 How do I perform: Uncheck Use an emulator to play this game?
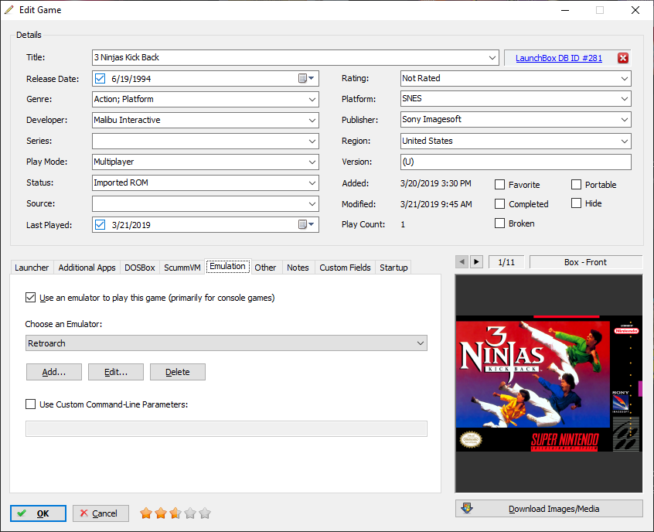coord(30,298)
